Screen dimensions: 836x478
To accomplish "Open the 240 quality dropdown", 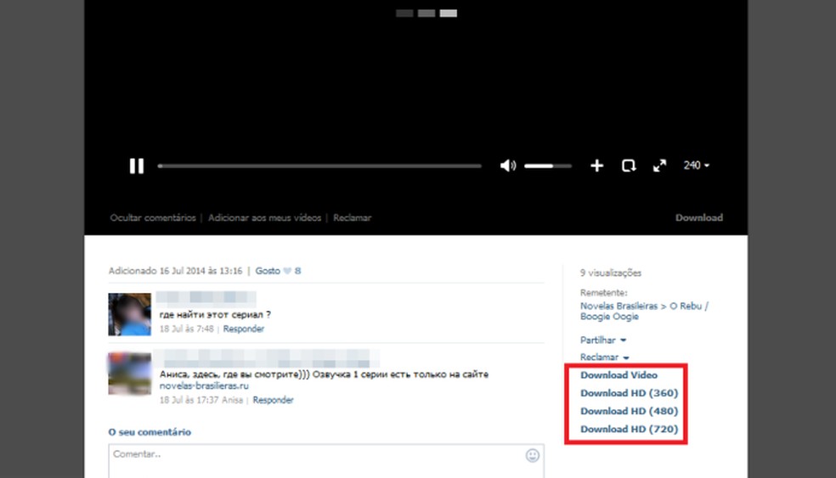I will (x=697, y=166).
